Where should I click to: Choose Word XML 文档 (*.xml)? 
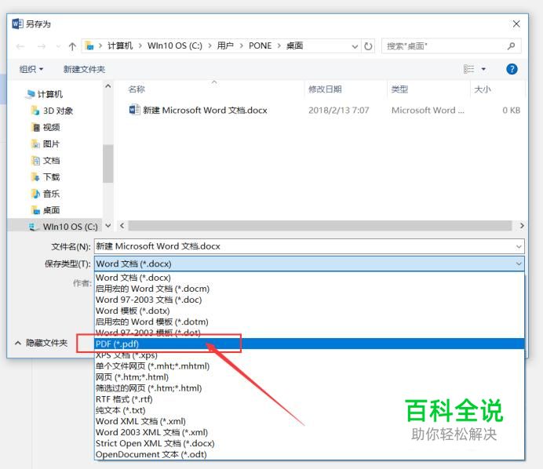(309, 422)
